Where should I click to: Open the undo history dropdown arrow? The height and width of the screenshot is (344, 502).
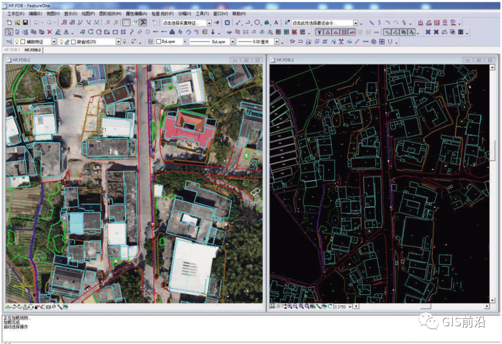42,22
